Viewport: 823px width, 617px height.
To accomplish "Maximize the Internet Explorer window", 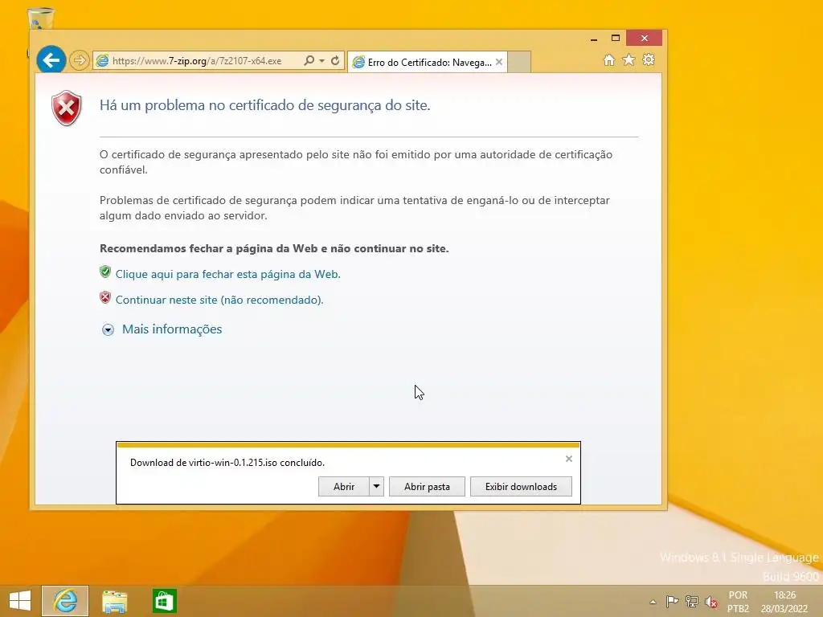I will [x=615, y=39].
